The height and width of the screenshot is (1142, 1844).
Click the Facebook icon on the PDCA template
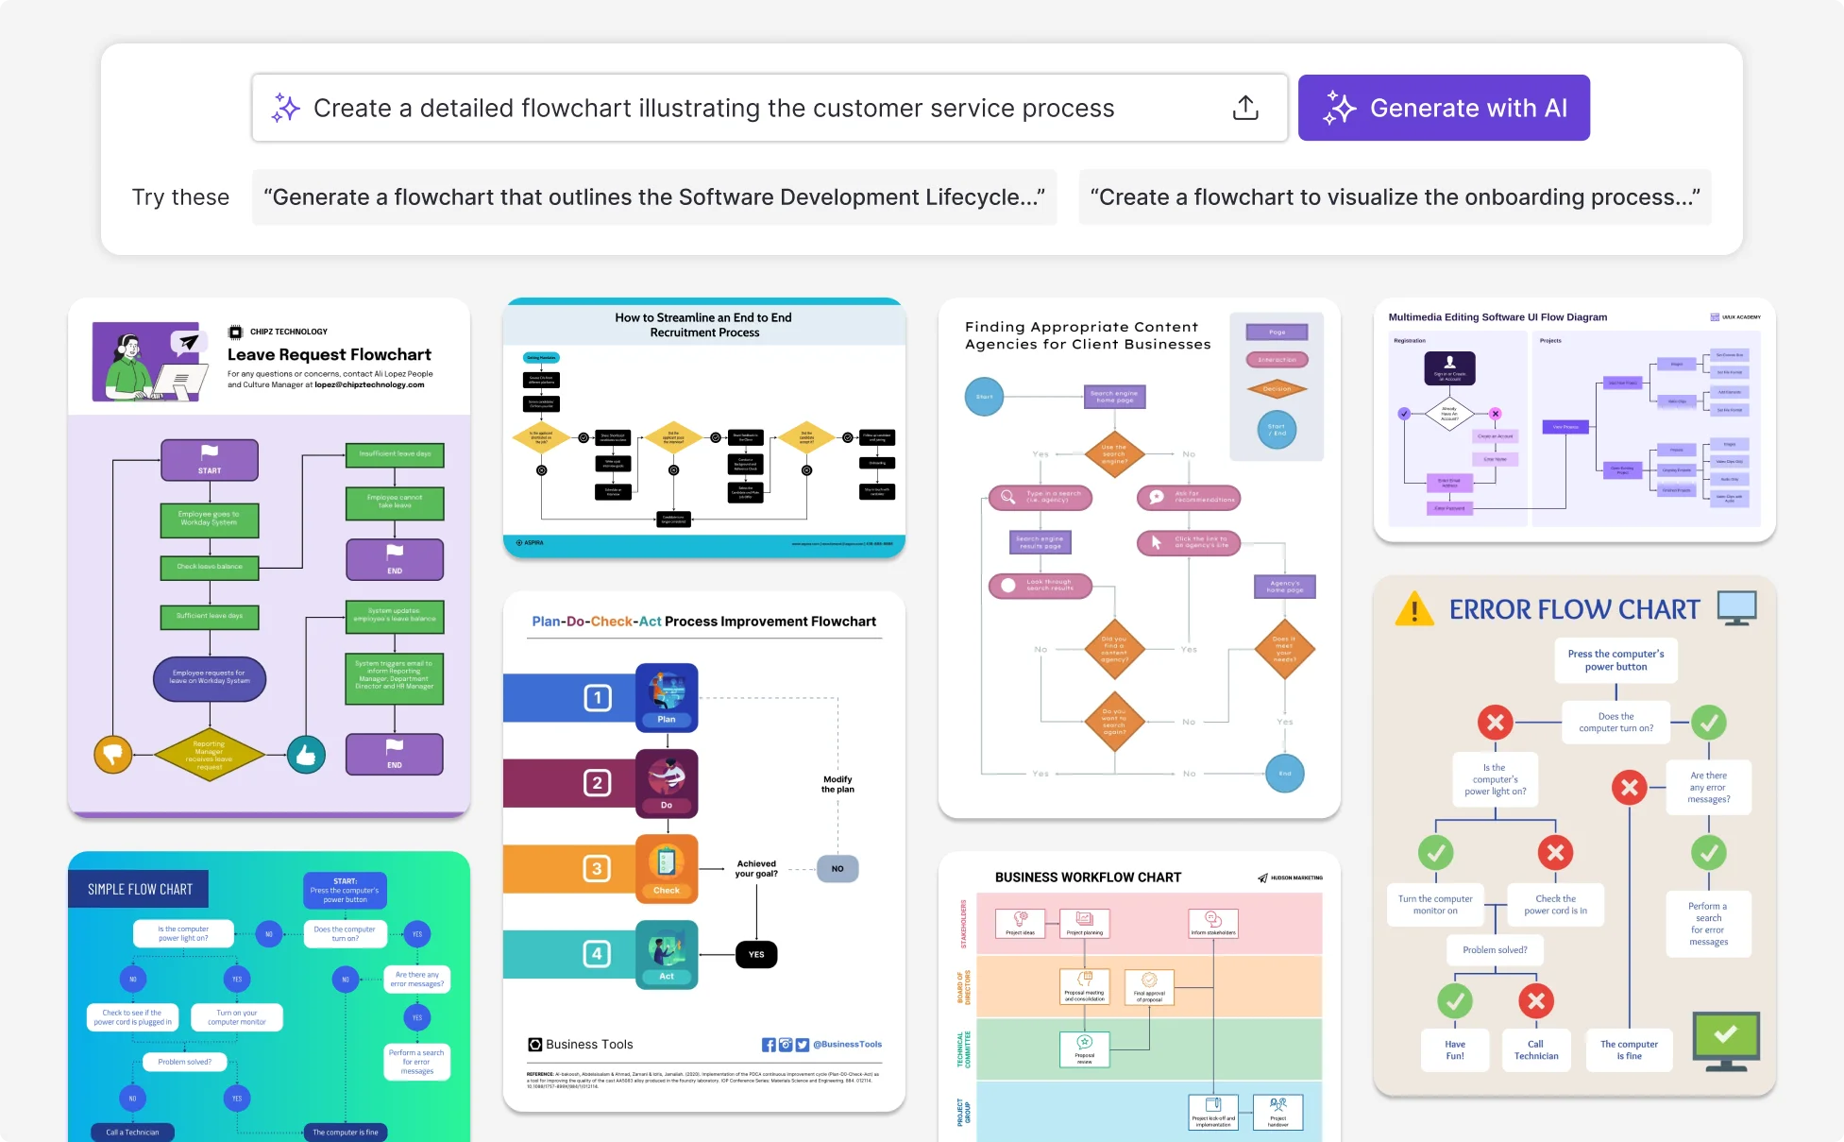point(769,1044)
